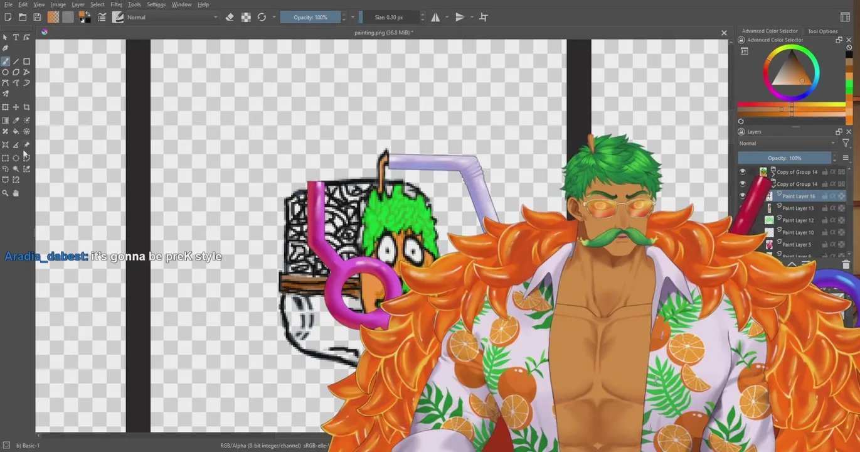The image size is (860, 452).
Task: Save the document with floppy icon
Action: point(37,18)
